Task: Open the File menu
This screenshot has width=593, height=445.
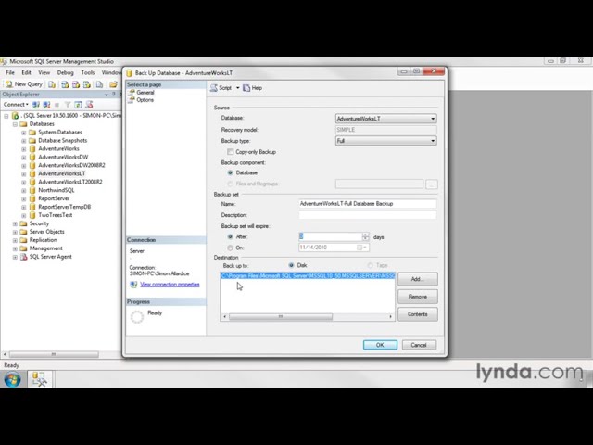Action: (x=10, y=72)
